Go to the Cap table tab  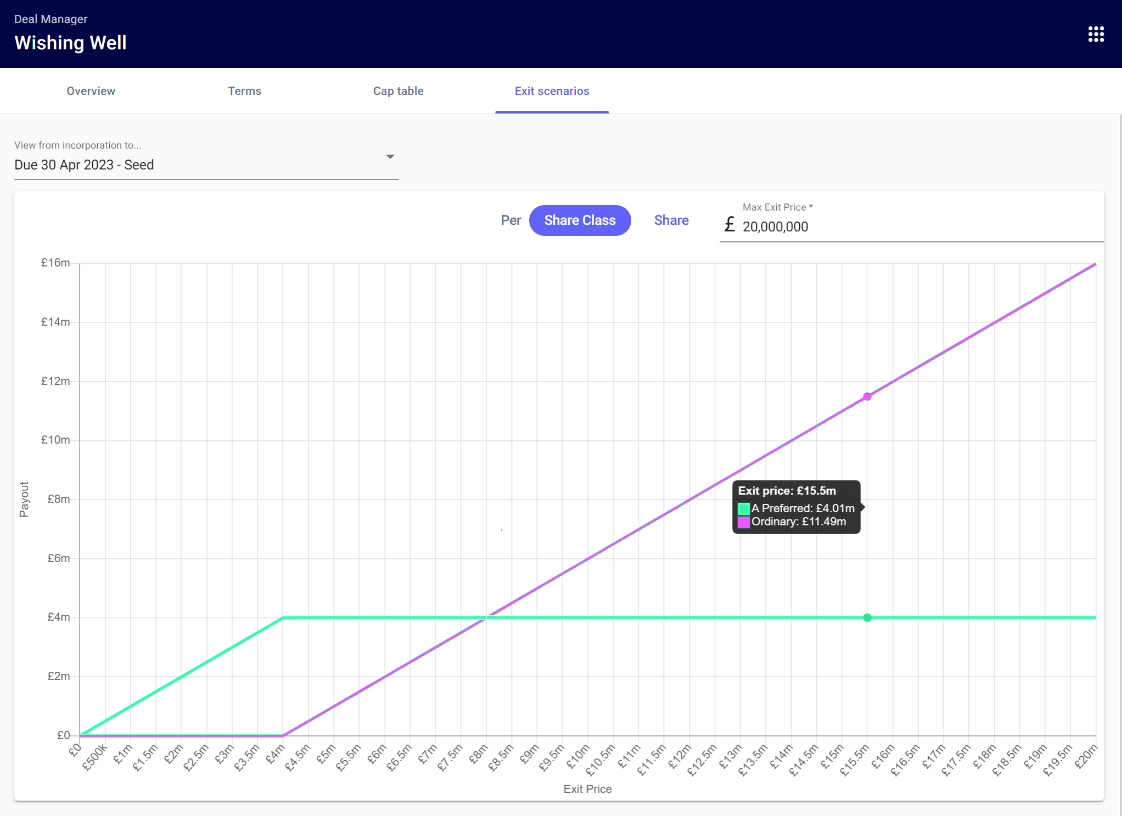click(x=398, y=91)
